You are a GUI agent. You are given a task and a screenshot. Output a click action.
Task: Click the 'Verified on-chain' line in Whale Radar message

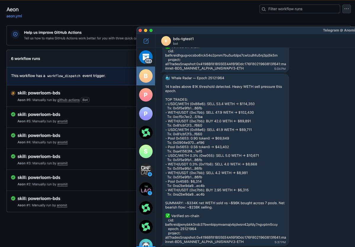pos(182,216)
